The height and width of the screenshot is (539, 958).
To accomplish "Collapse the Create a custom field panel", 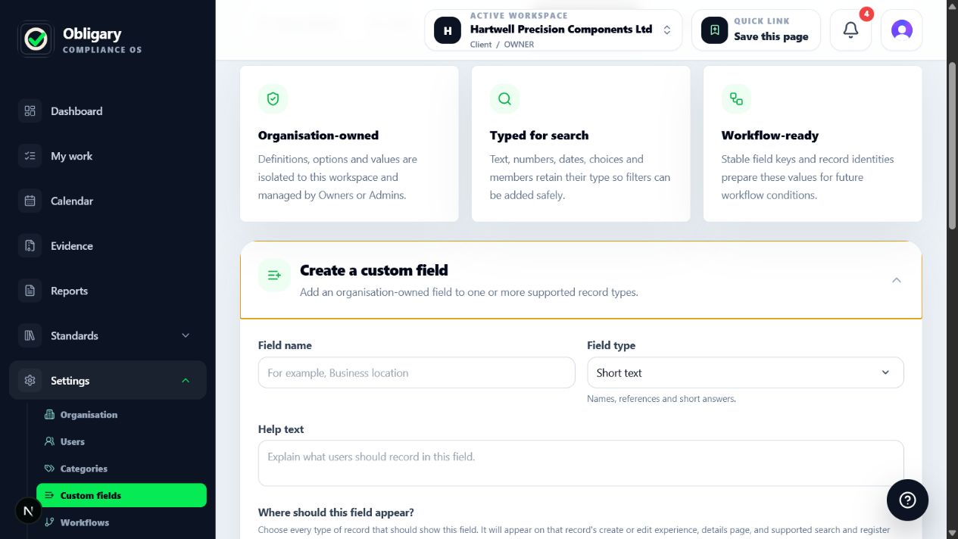I will click(x=896, y=280).
